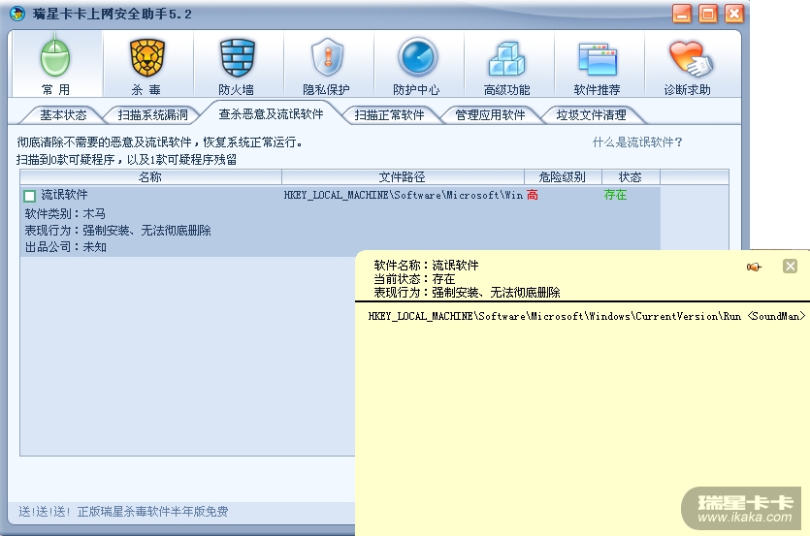This screenshot has height=536, width=810.
Task: Open the 高级功能 advanced features cubes icon
Action: pos(507,64)
